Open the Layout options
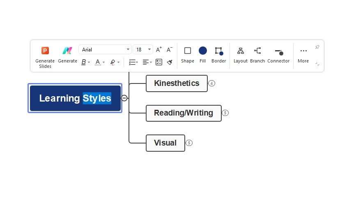 tap(241, 55)
